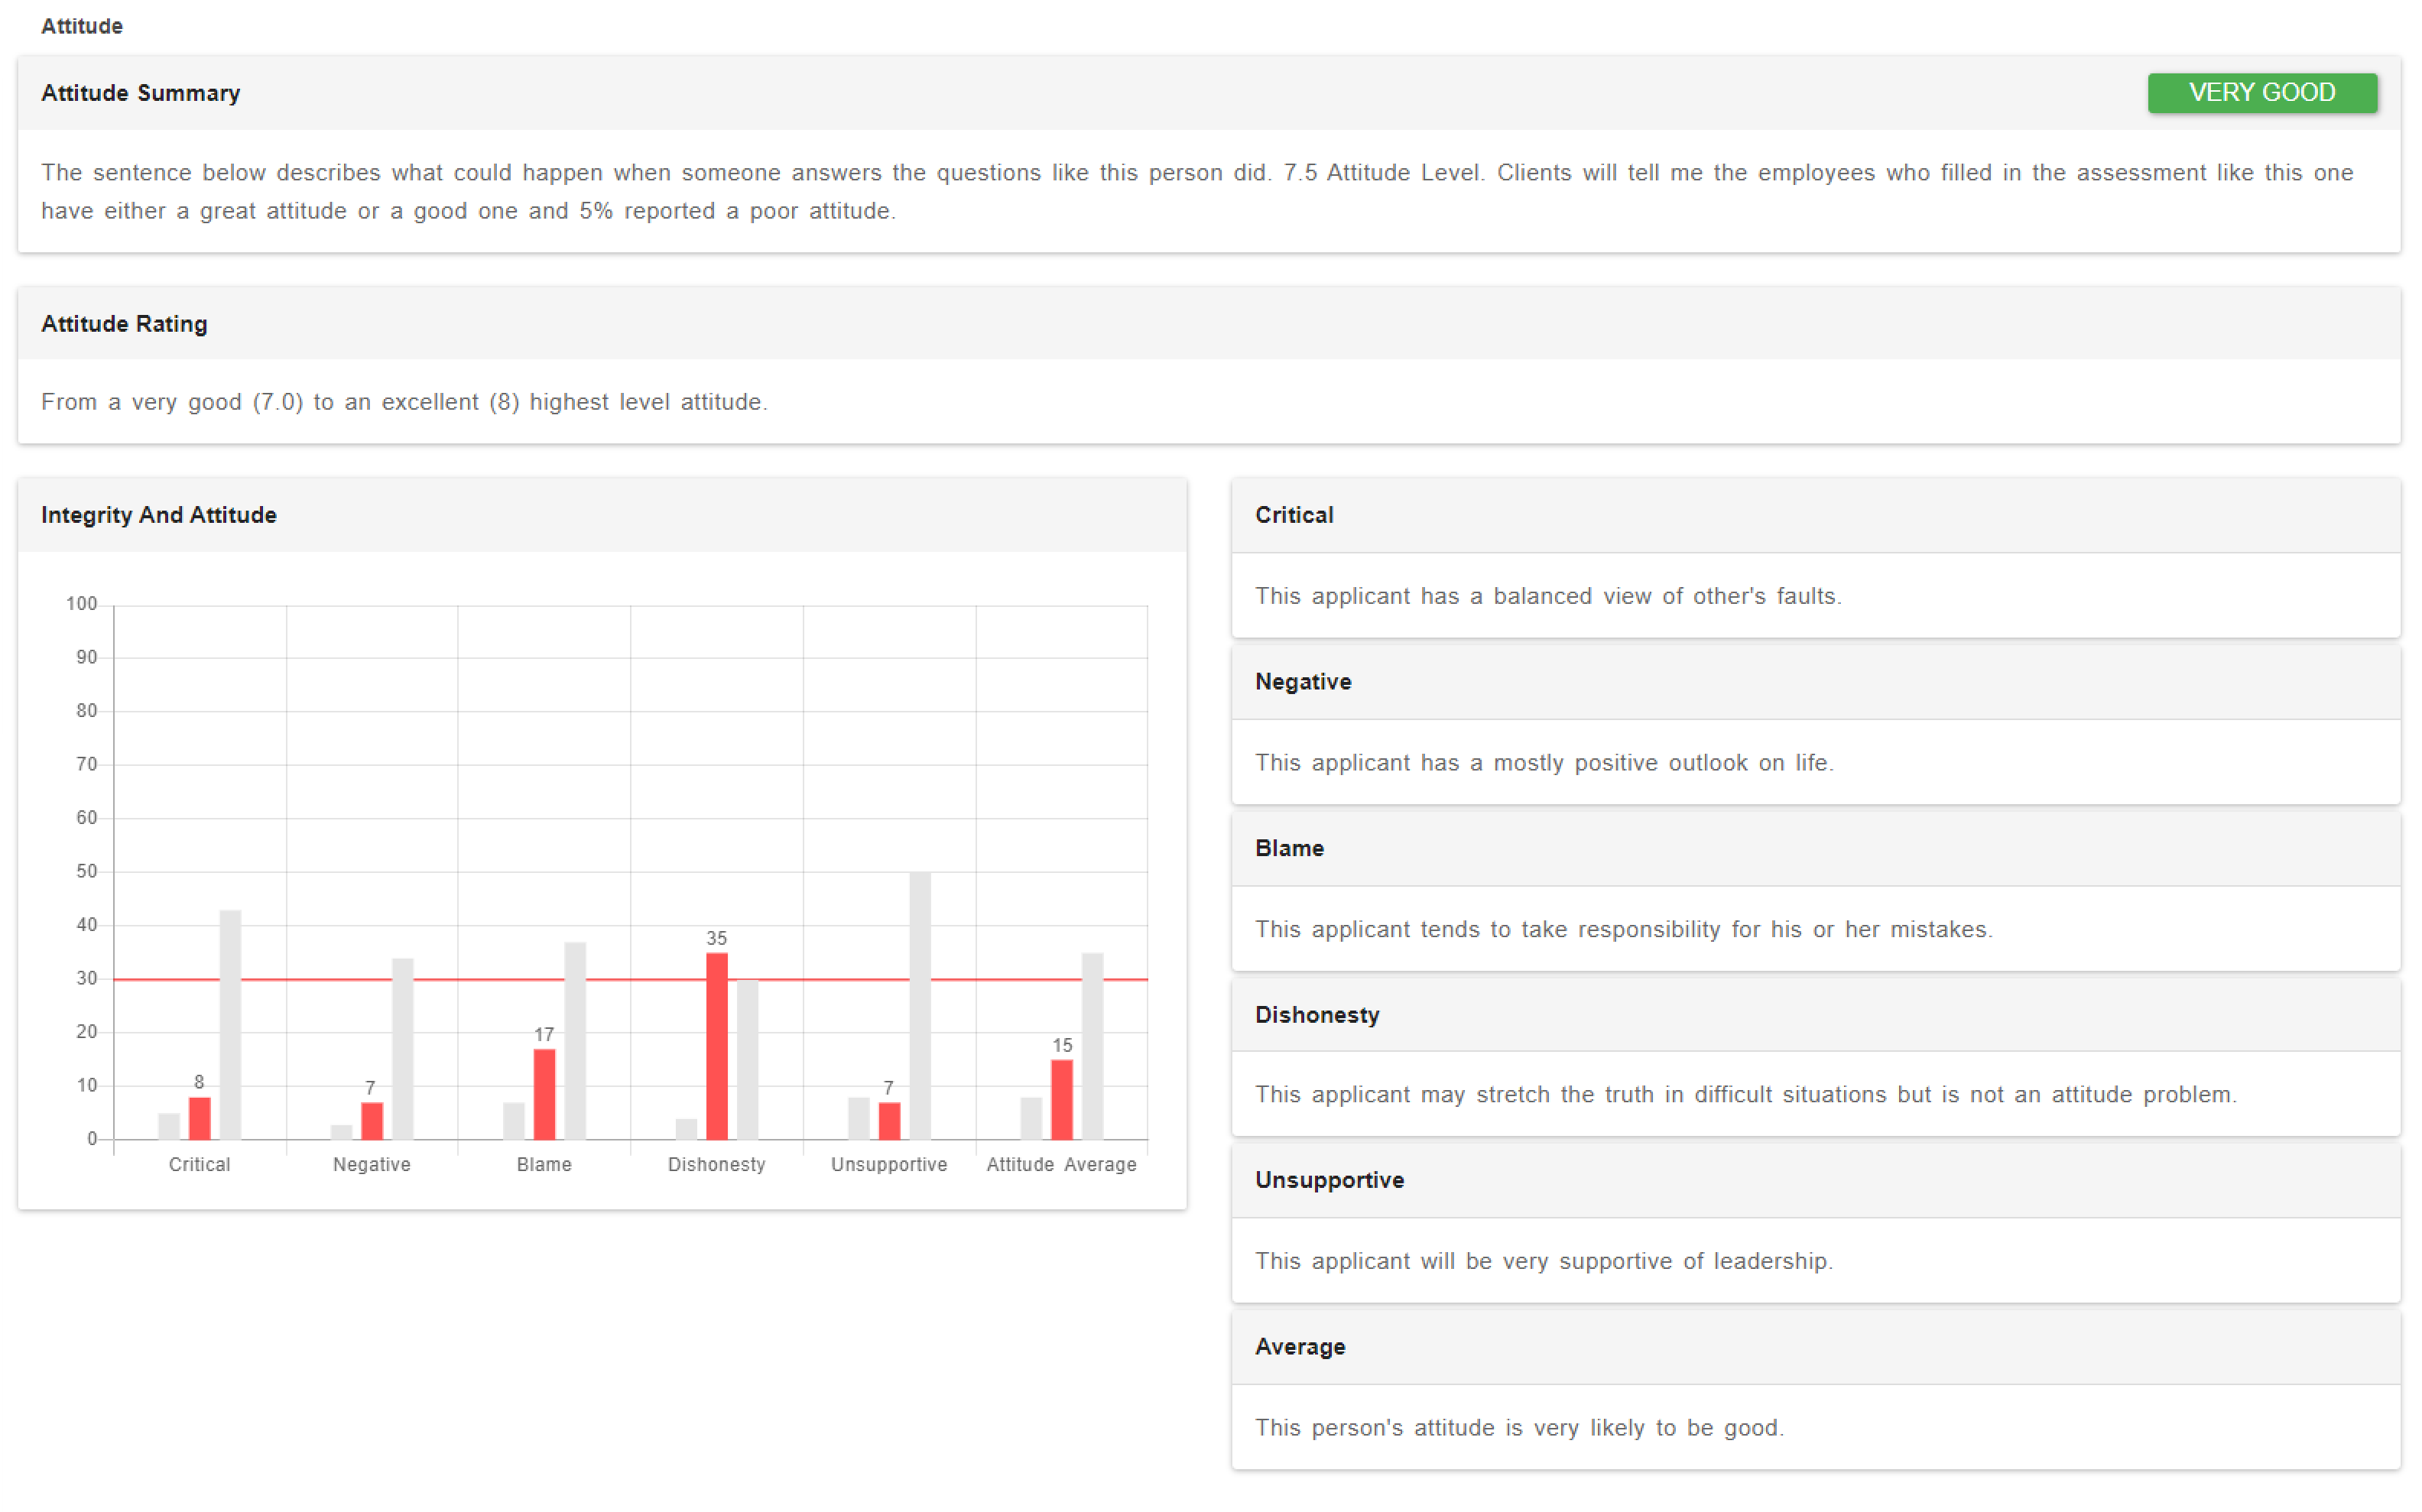Click the Attitude Summary header
This screenshot has width=2422, height=1512.
[x=140, y=93]
